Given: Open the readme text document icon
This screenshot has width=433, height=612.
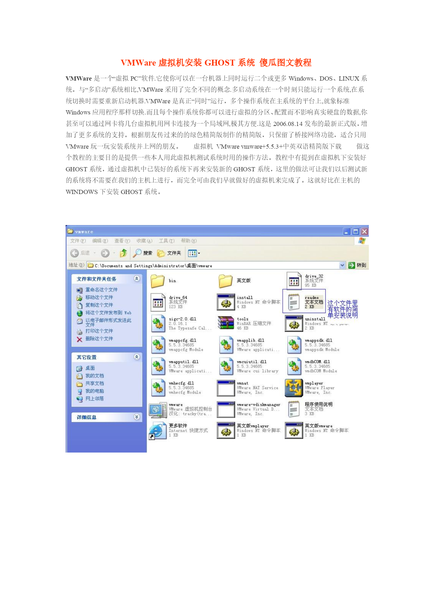Looking at the screenshot, I should pyautogui.click(x=294, y=302).
